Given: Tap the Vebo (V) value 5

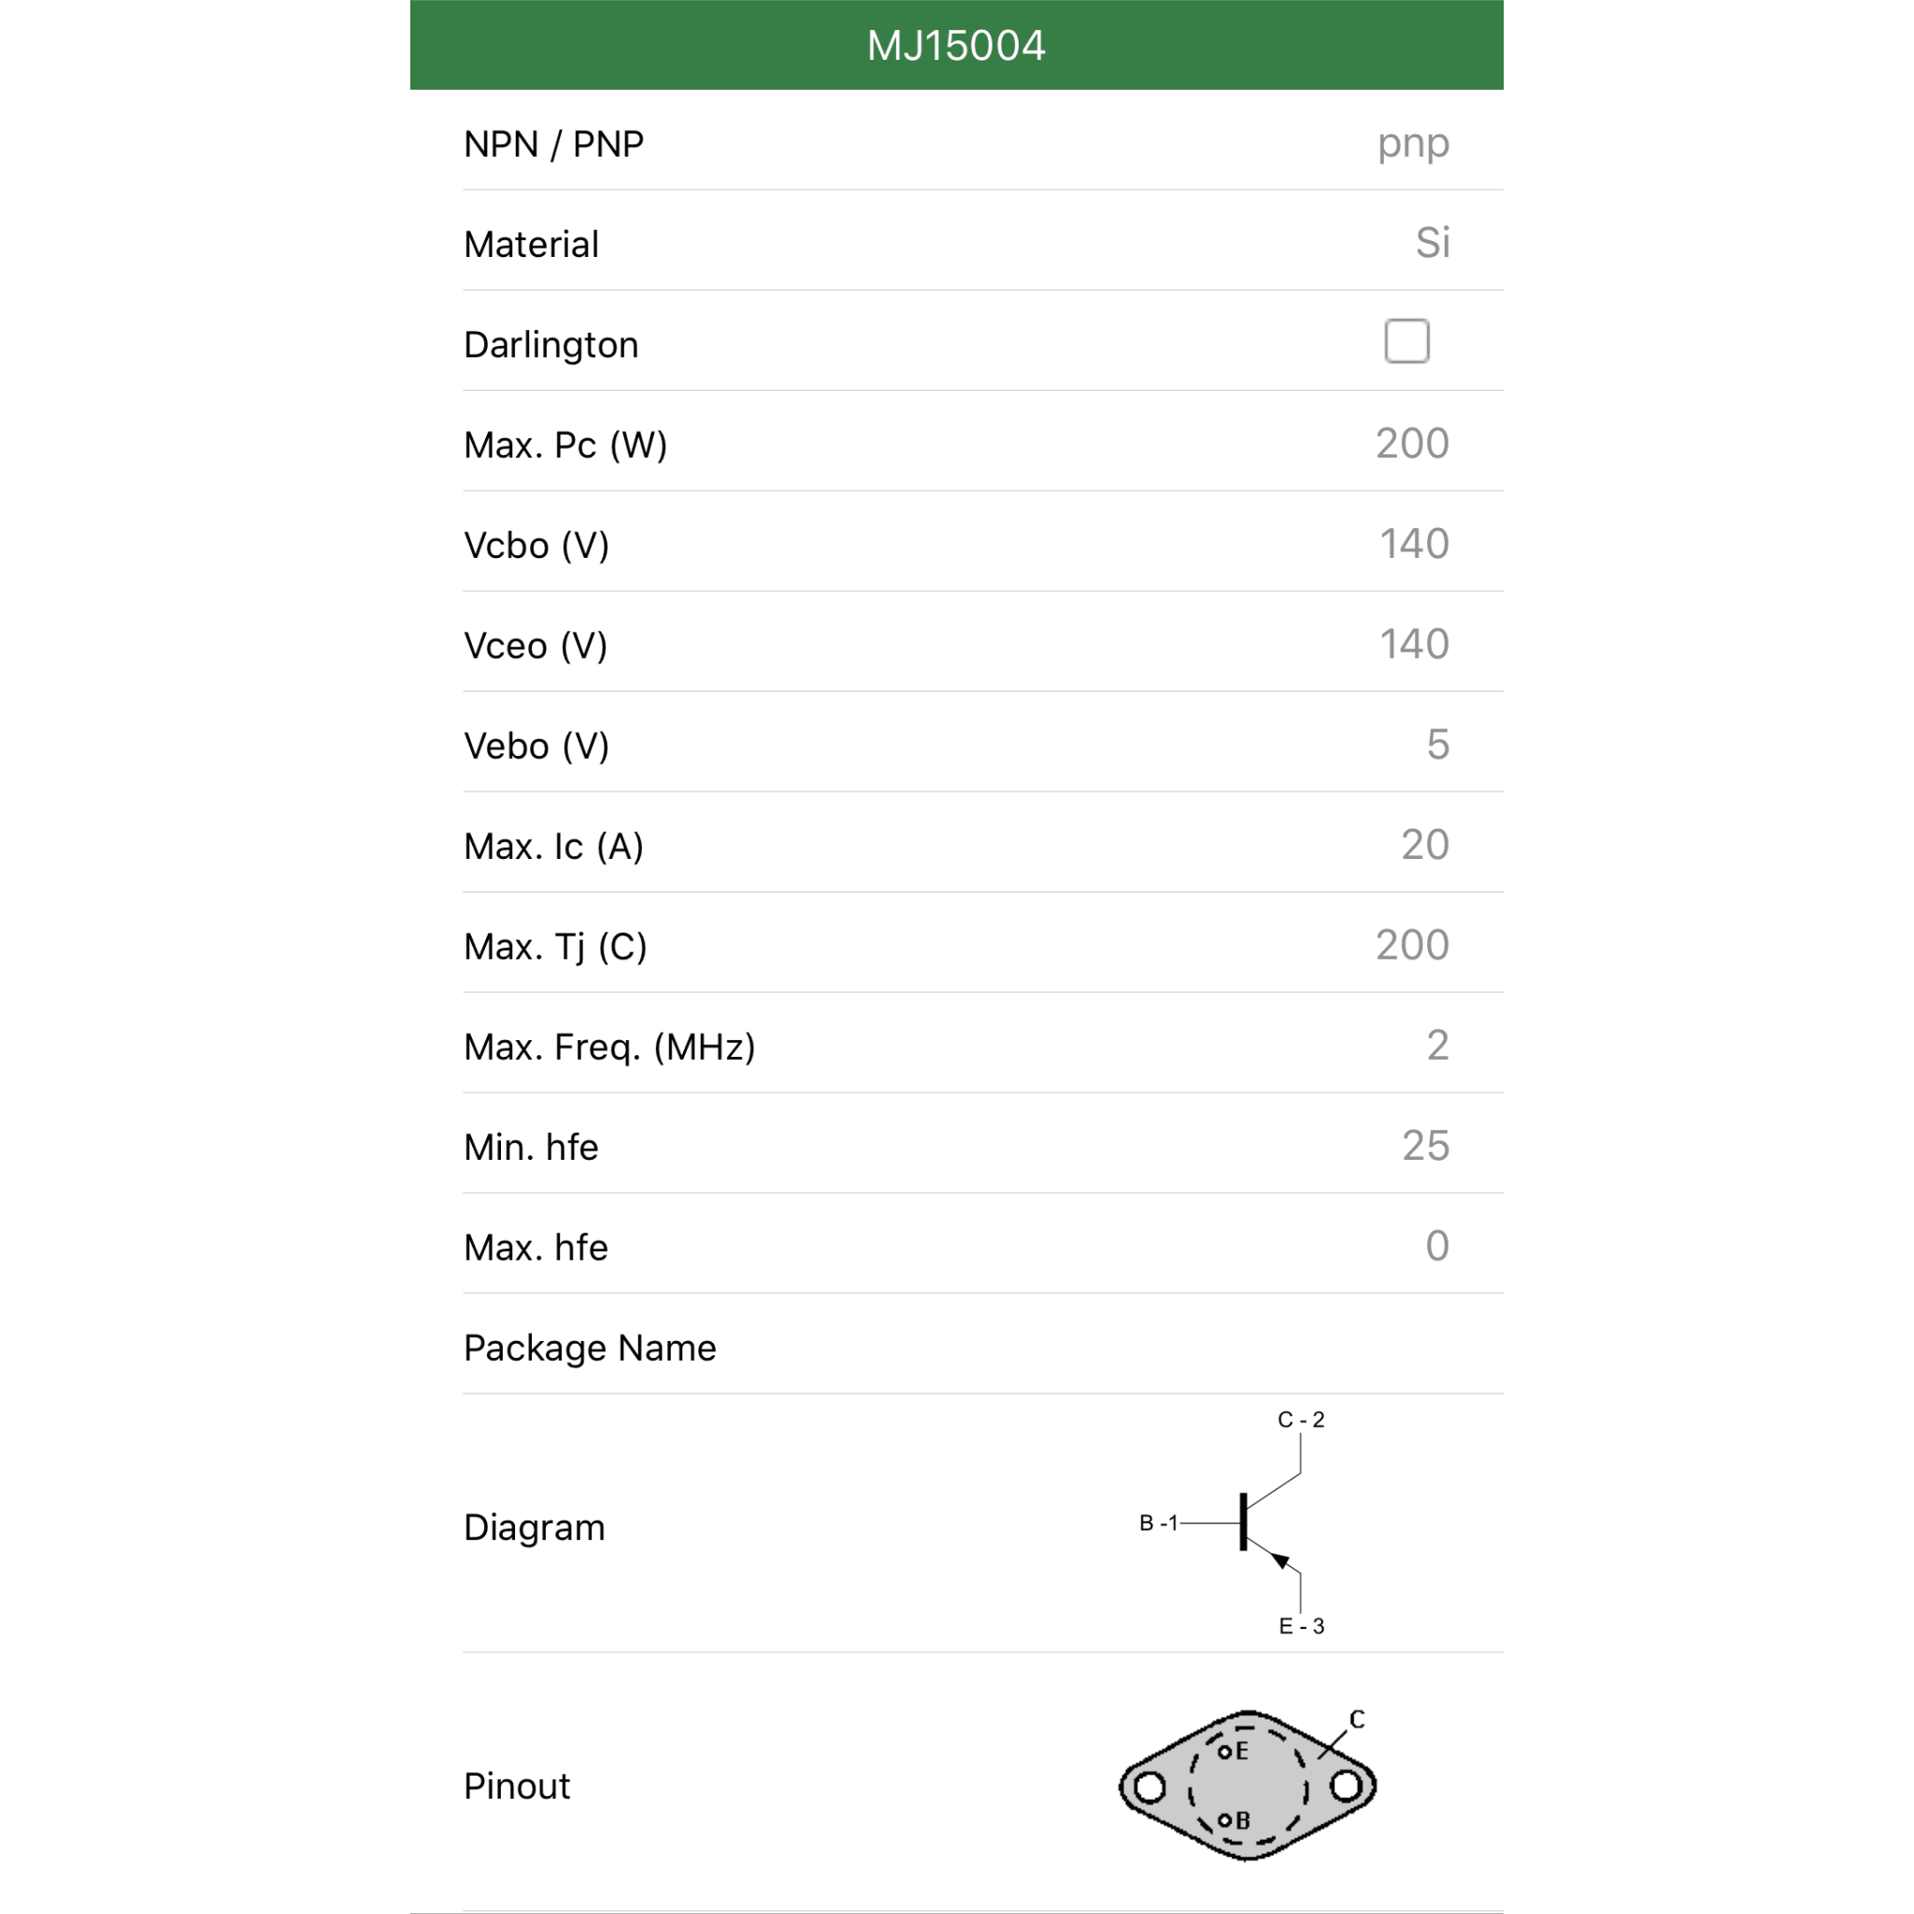Looking at the screenshot, I should 1437,744.
